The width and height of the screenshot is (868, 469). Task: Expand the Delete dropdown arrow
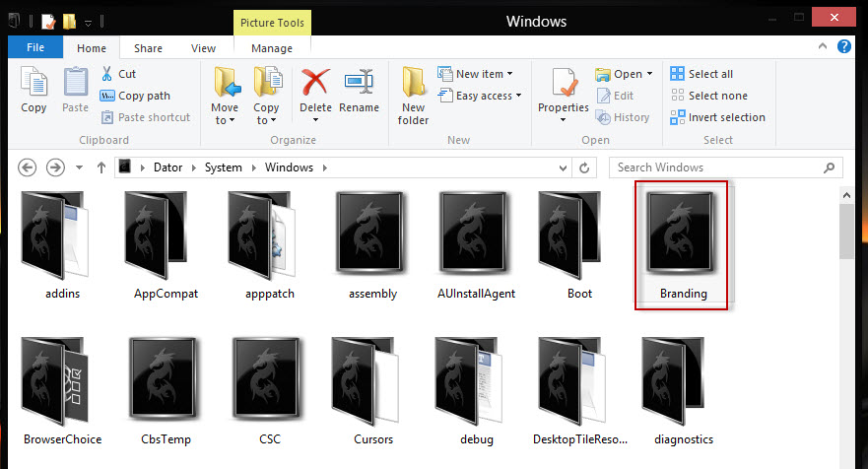point(315,119)
